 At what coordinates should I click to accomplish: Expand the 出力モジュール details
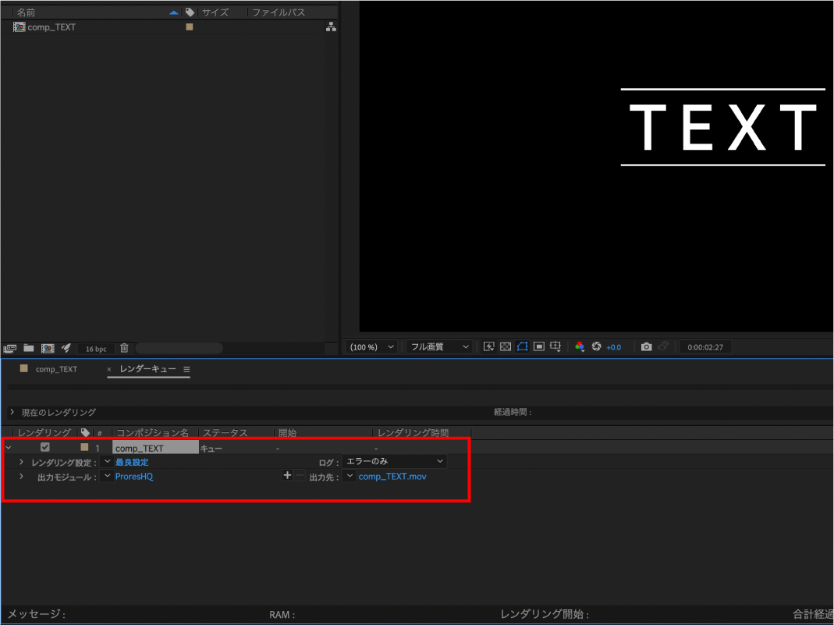21,476
